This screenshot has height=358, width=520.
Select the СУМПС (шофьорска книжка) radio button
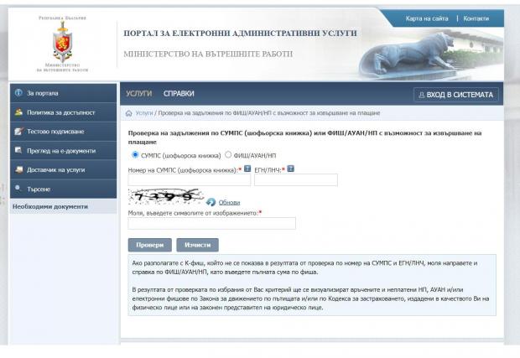(x=136, y=155)
